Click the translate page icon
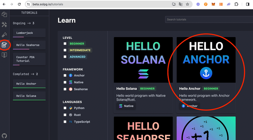This screenshot has height=140, width=253. click(181, 4)
